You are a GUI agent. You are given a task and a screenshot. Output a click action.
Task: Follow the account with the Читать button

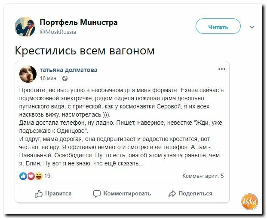coord(218,27)
